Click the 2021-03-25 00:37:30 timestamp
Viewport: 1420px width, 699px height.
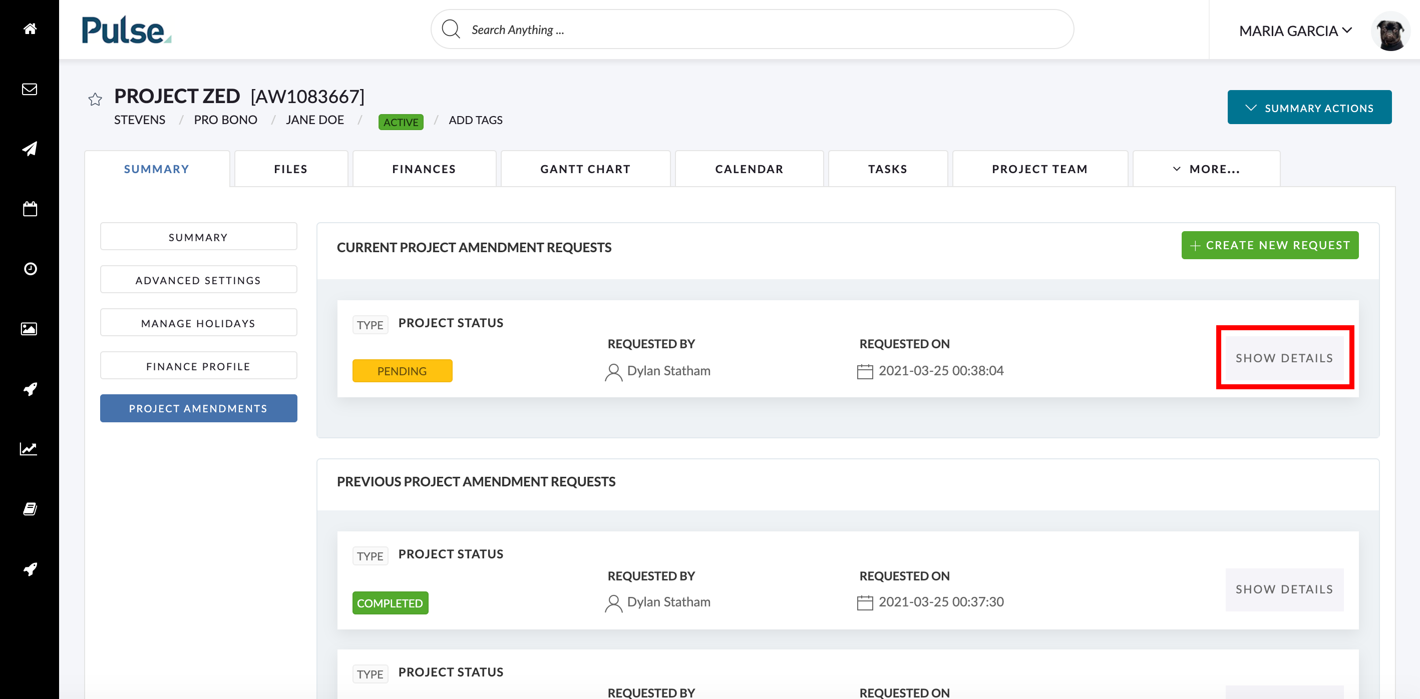click(x=941, y=602)
